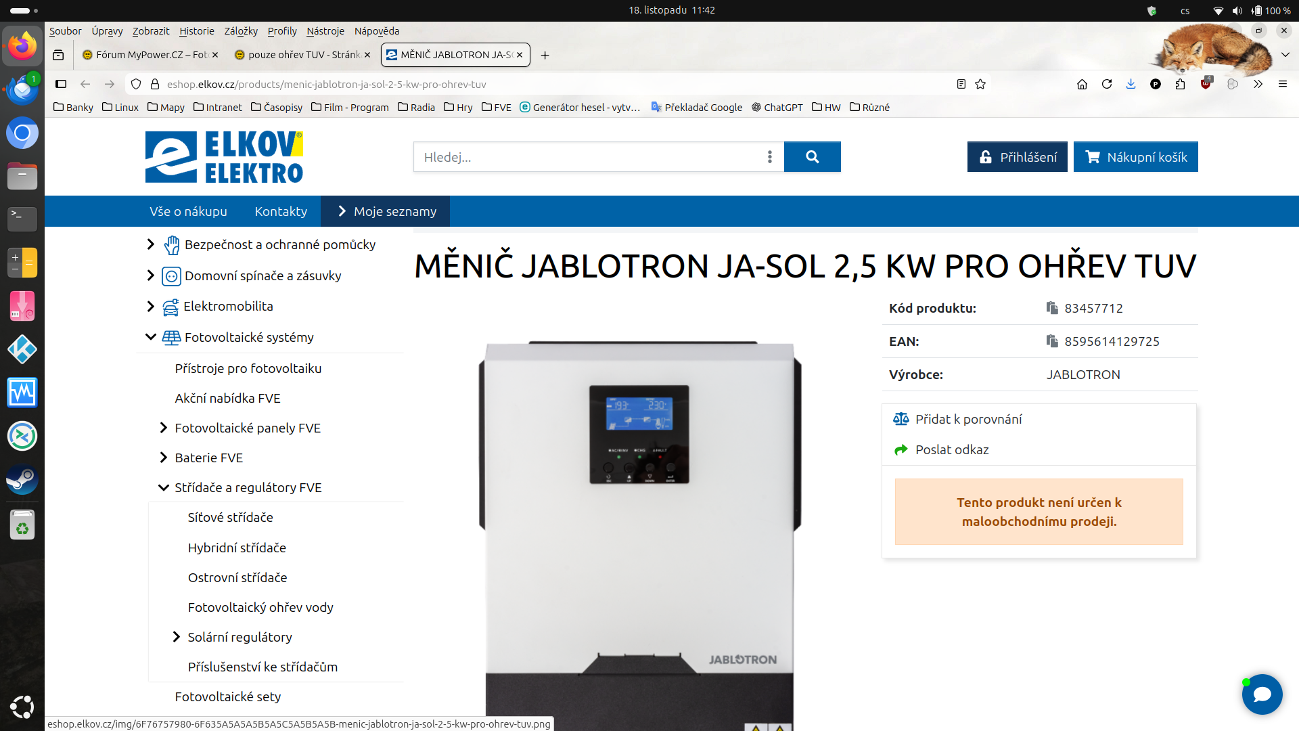The width and height of the screenshot is (1299, 731).
Task: Expand Domovní spínače a zásuvky category
Action: tap(151, 275)
